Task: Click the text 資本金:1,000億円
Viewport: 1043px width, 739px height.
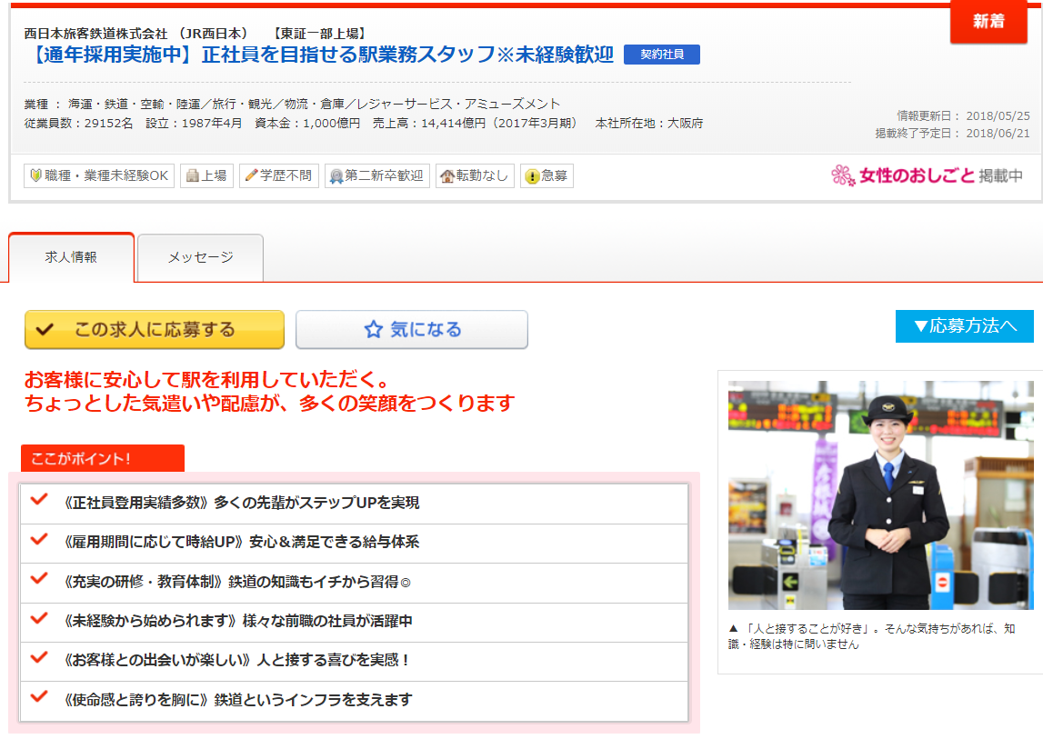Action: coord(307,123)
